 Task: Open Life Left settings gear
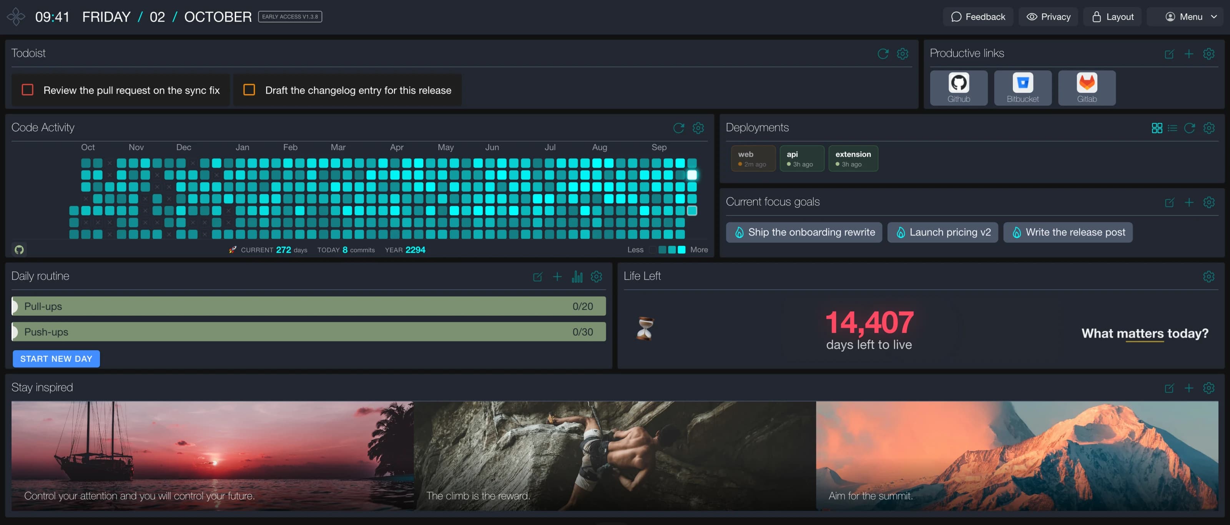pos(1208,277)
